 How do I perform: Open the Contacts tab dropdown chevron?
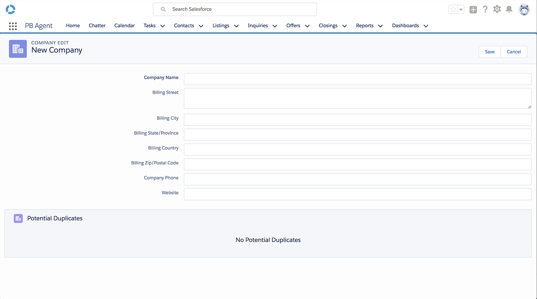pyautogui.click(x=201, y=26)
